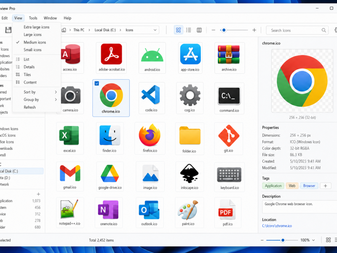This screenshot has height=253, width=337.
Task: Select the google-drive.ico icon file
Action: pyautogui.click(x=110, y=176)
